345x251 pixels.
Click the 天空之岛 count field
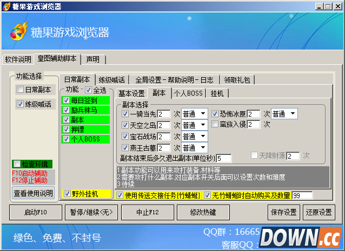pos(164,125)
